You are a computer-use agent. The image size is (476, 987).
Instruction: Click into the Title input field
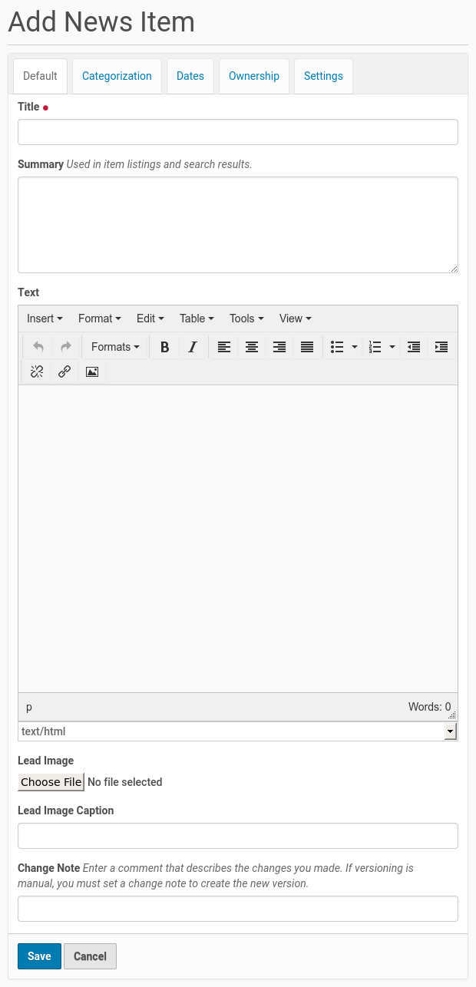click(x=237, y=132)
